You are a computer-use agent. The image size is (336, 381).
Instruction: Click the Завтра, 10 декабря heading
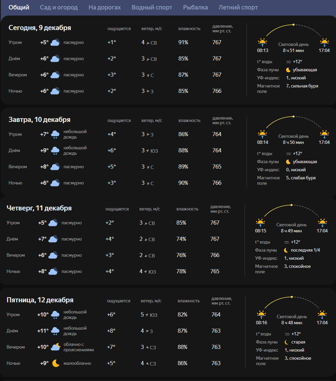pyautogui.click(x=39, y=120)
